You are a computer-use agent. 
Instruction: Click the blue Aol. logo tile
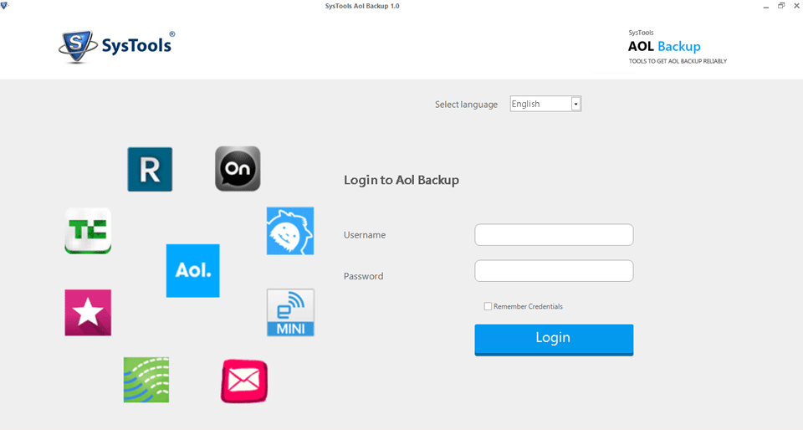192,270
